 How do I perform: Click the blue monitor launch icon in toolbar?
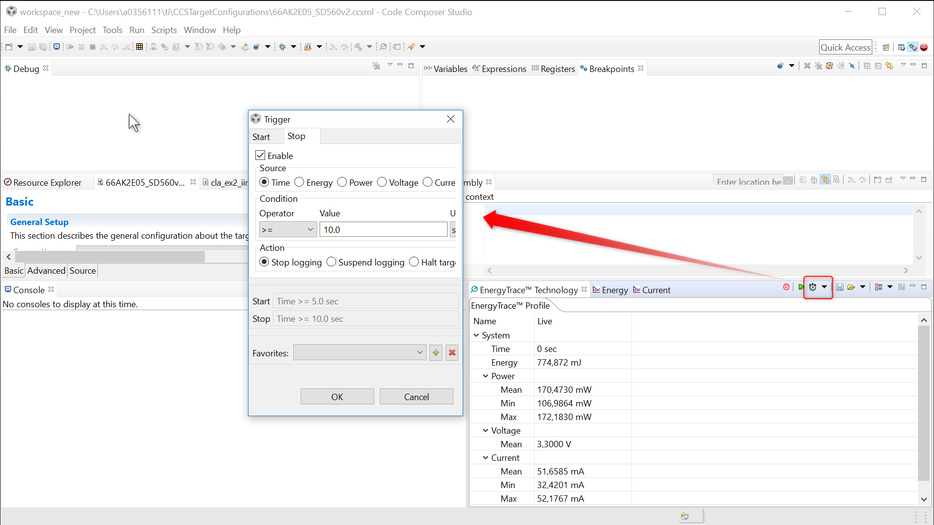pyautogui.click(x=56, y=47)
